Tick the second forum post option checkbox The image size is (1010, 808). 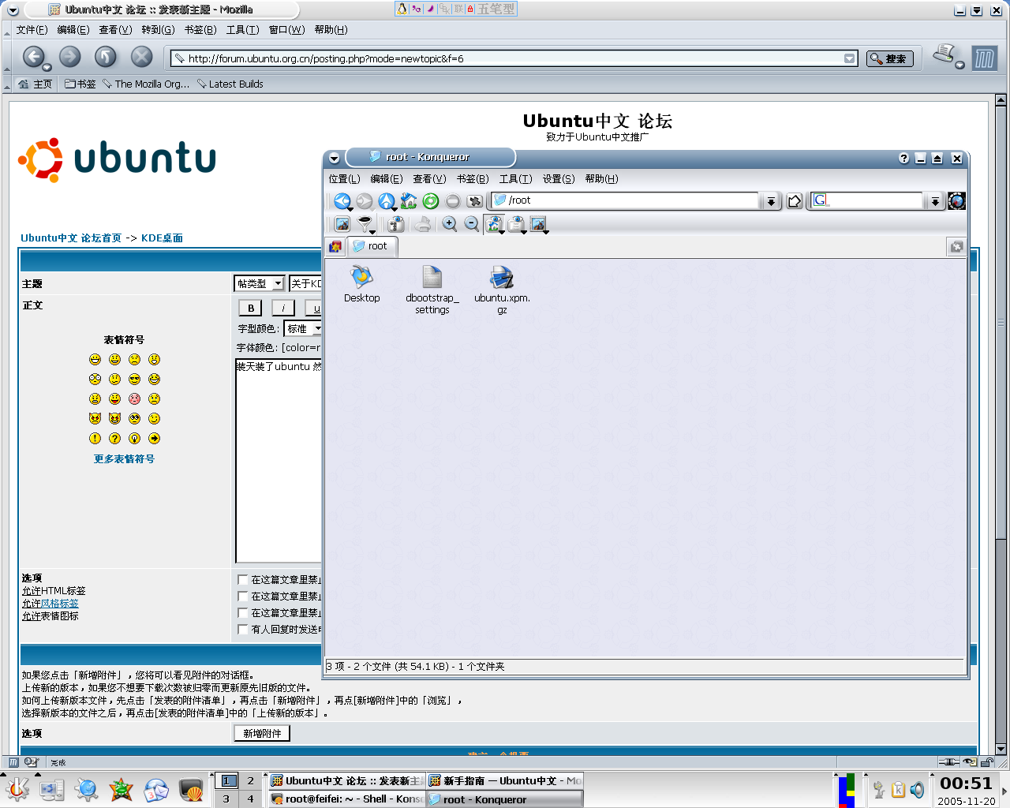pyautogui.click(x=243, y=597)
